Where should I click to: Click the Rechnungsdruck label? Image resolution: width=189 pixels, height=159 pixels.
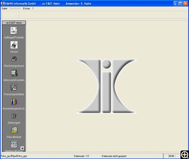coord(14,66)
